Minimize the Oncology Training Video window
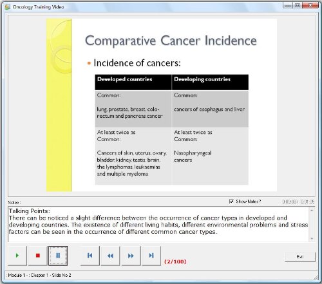Image resolution: width=322 pixels, height=284 pixels. 288,6
